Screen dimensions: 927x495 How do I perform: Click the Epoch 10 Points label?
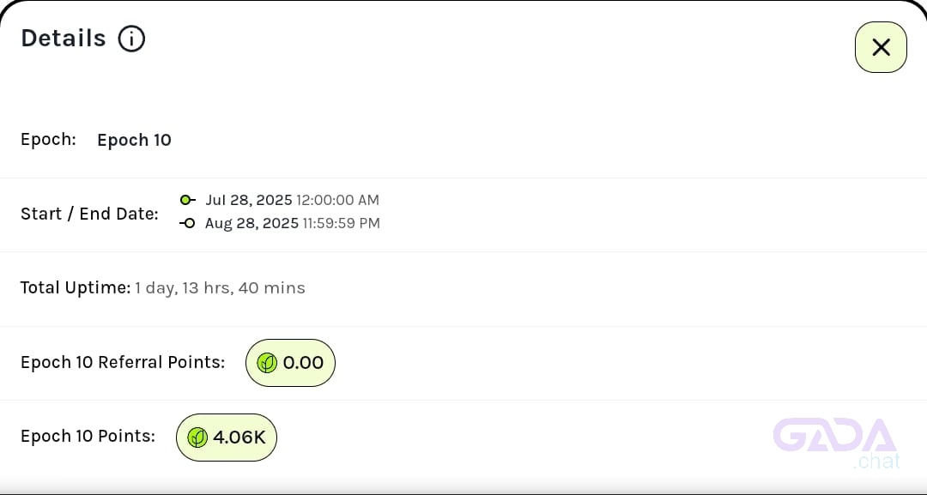[88, 436]
